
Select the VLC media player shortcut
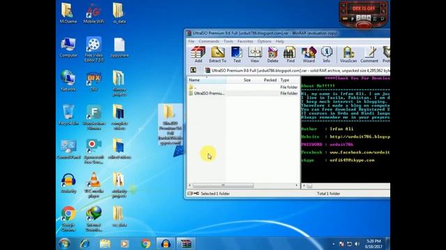point(94,185)
